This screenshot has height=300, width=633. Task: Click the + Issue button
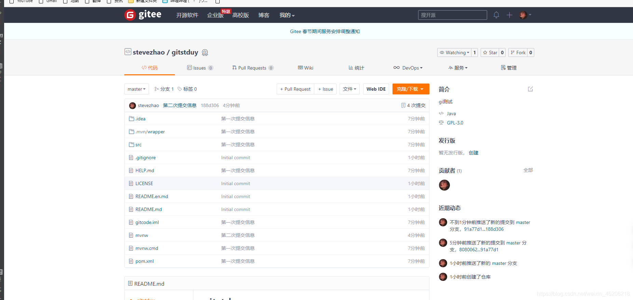[x=326, y=89]
